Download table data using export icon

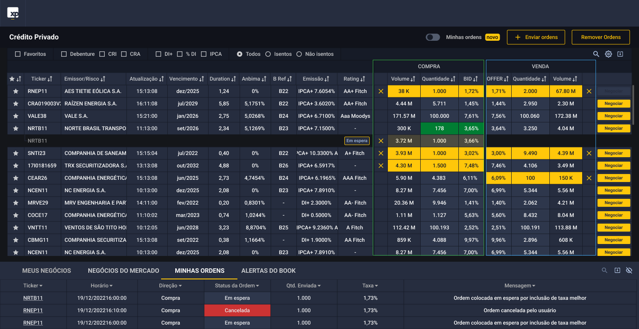click(620, 54)
